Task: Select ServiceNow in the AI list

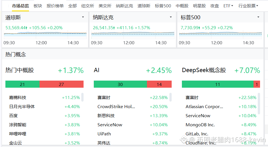Action: tap(132, 125)
